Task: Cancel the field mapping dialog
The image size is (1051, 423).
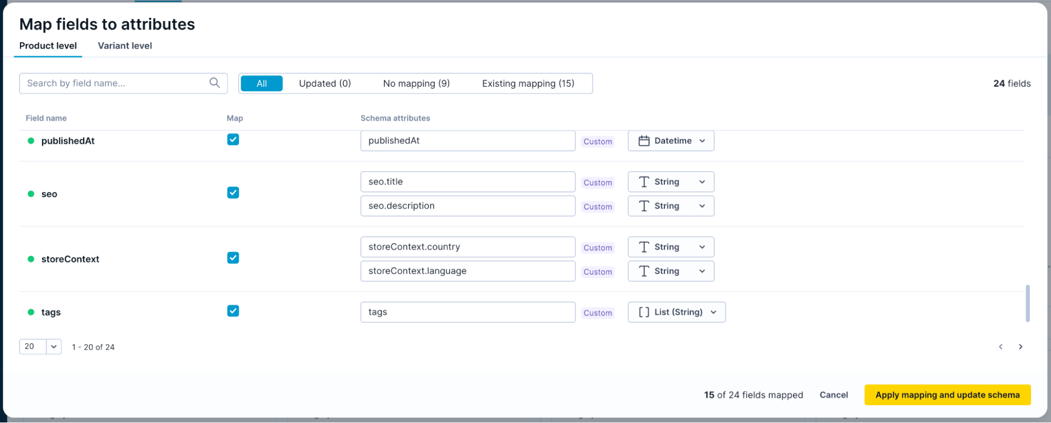Action: [x=833, y=395]
